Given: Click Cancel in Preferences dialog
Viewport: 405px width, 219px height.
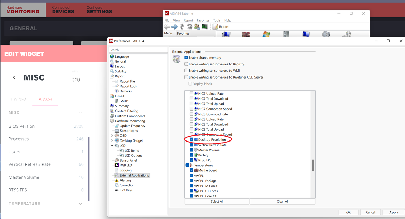Looking at the screenshot, I should 370,212.
